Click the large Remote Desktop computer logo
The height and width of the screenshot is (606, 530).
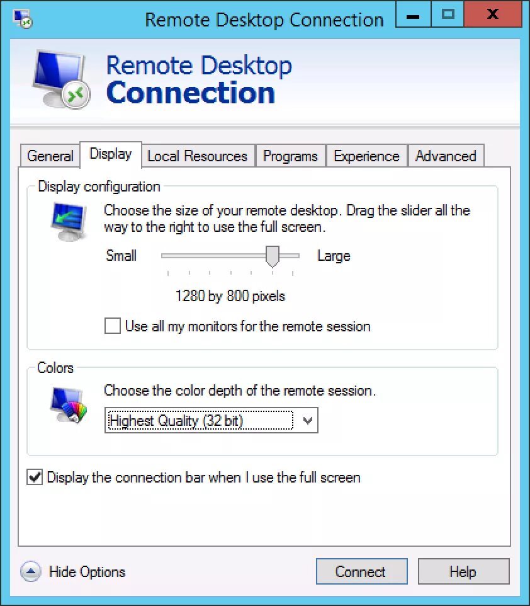(61, 79)
